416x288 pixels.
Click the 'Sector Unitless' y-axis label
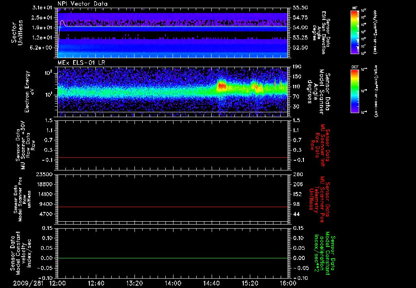[x=17, y=33]
